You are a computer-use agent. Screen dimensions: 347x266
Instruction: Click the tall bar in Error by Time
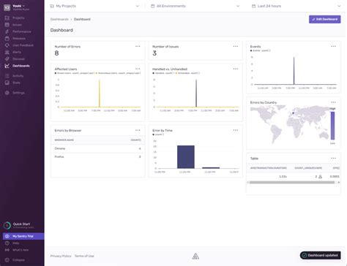click(186, 157)
